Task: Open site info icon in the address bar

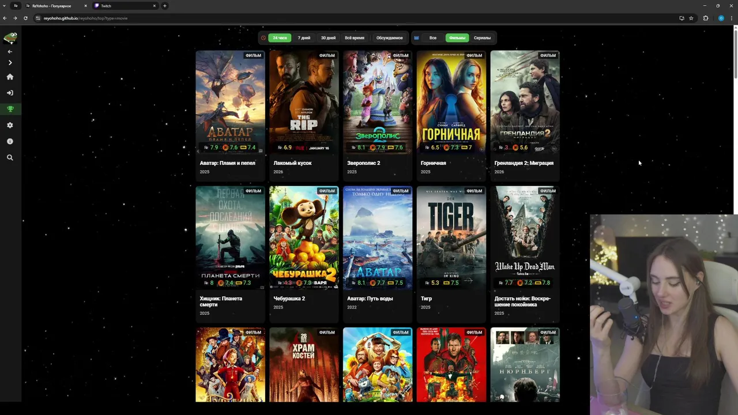Action: coord(38,18)
